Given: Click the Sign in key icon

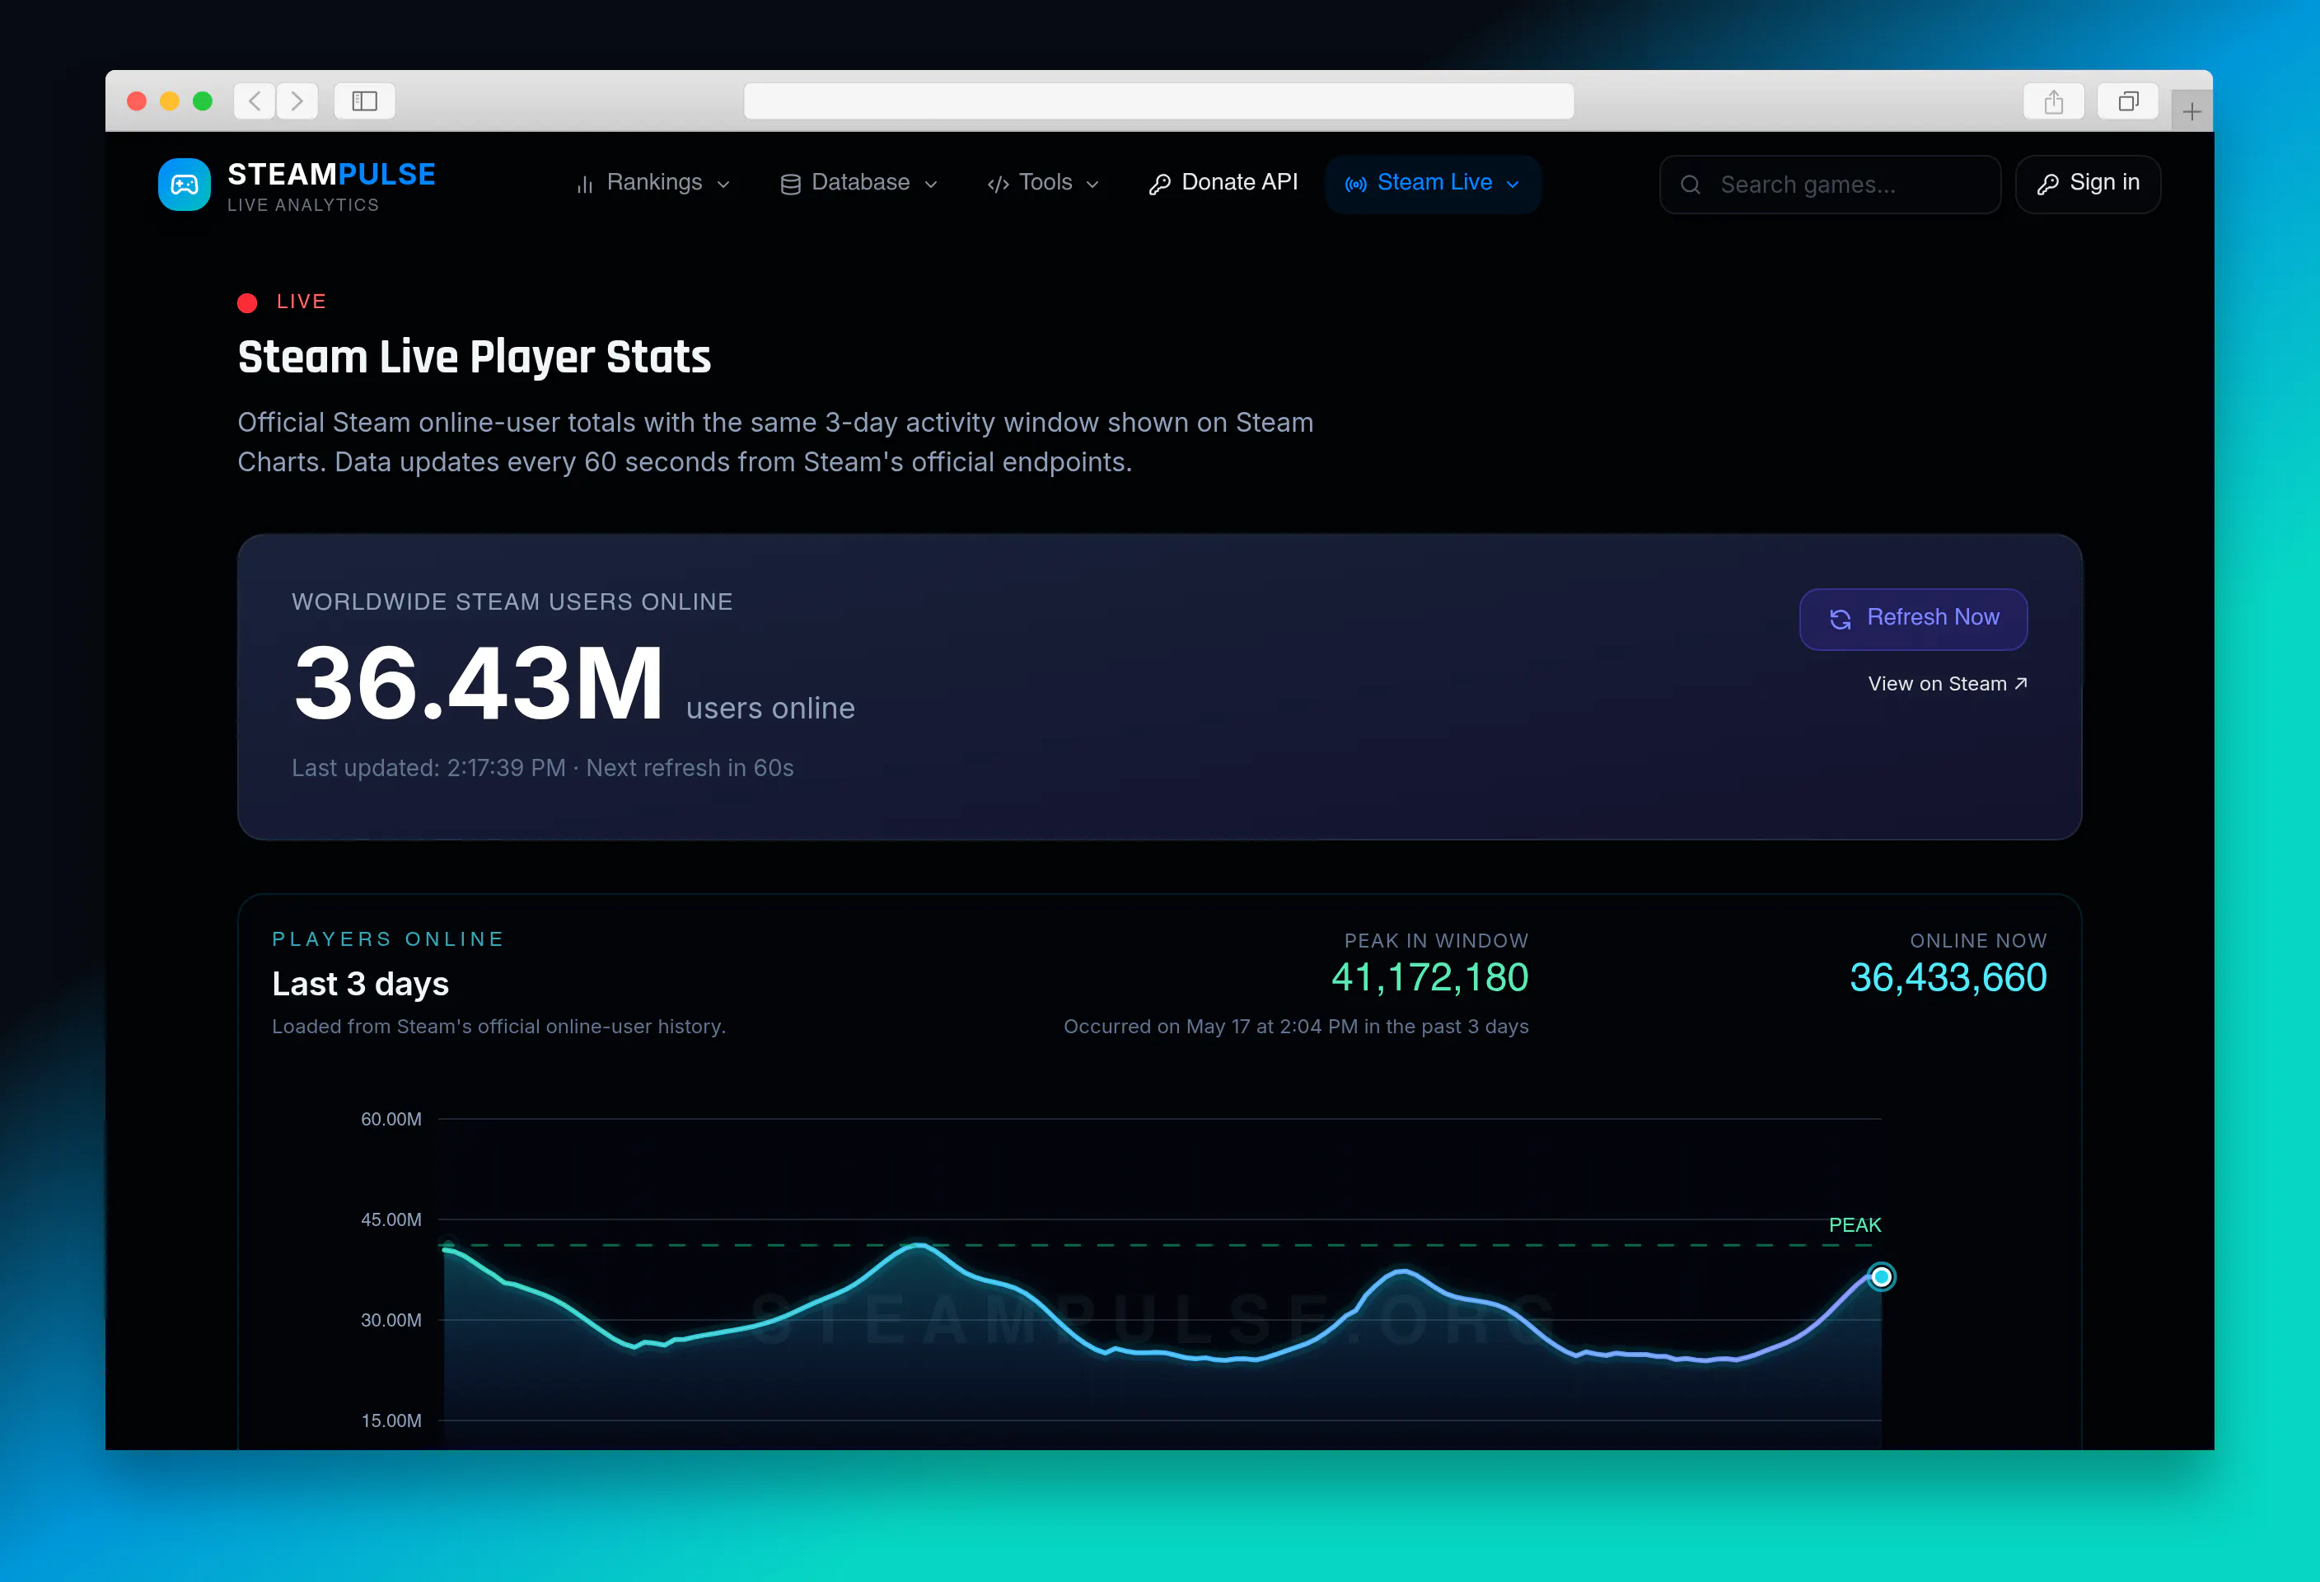Looking at the screenshot, I should click(x=2047, y=185).
